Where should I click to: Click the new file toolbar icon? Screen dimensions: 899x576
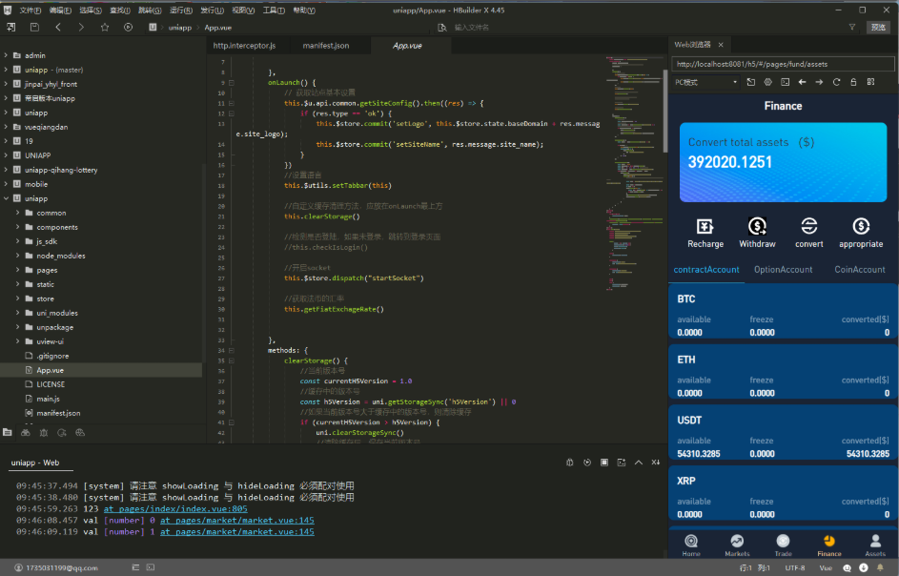pyautogui.click(x=10, y=27)
